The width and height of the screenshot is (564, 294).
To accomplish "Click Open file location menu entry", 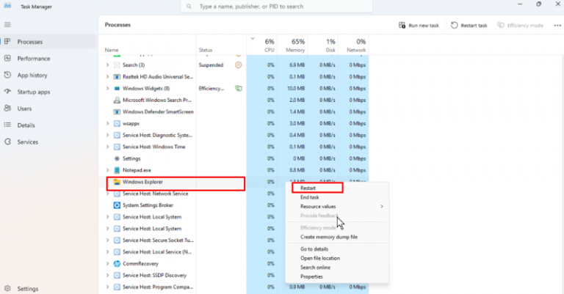I will [320, 257].
